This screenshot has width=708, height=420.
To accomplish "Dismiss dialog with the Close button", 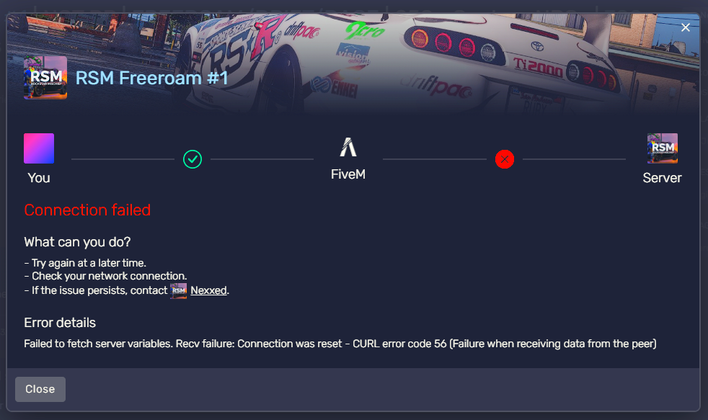I will 40,389.
